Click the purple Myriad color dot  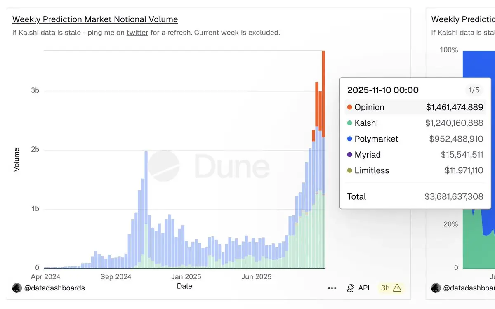pos(350,155)
